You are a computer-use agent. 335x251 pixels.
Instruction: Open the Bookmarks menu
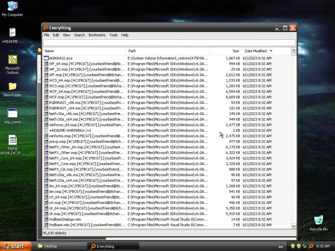point(97,35)
